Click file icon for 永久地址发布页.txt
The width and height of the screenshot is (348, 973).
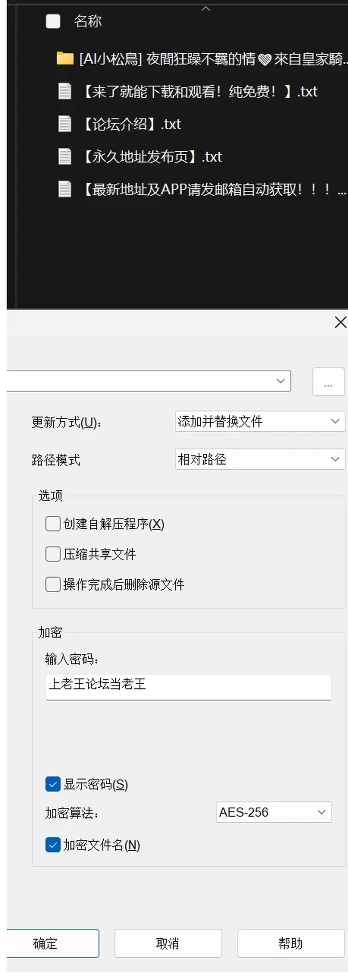pos(65,156)
